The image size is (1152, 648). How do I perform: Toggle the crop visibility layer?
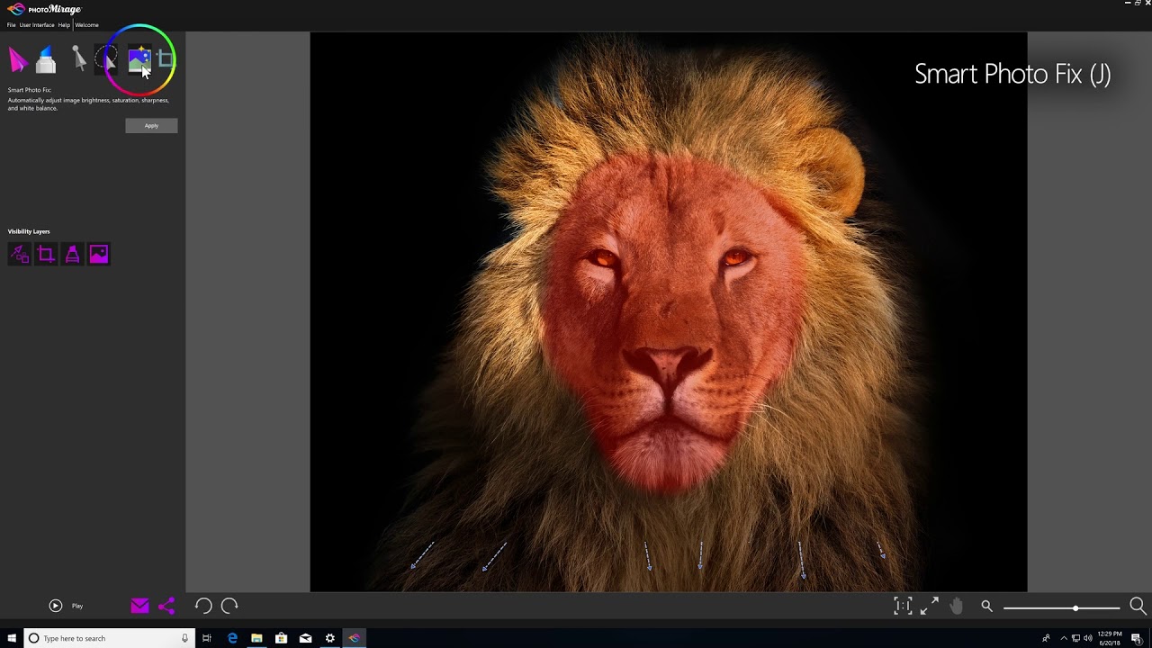(46, 255)
